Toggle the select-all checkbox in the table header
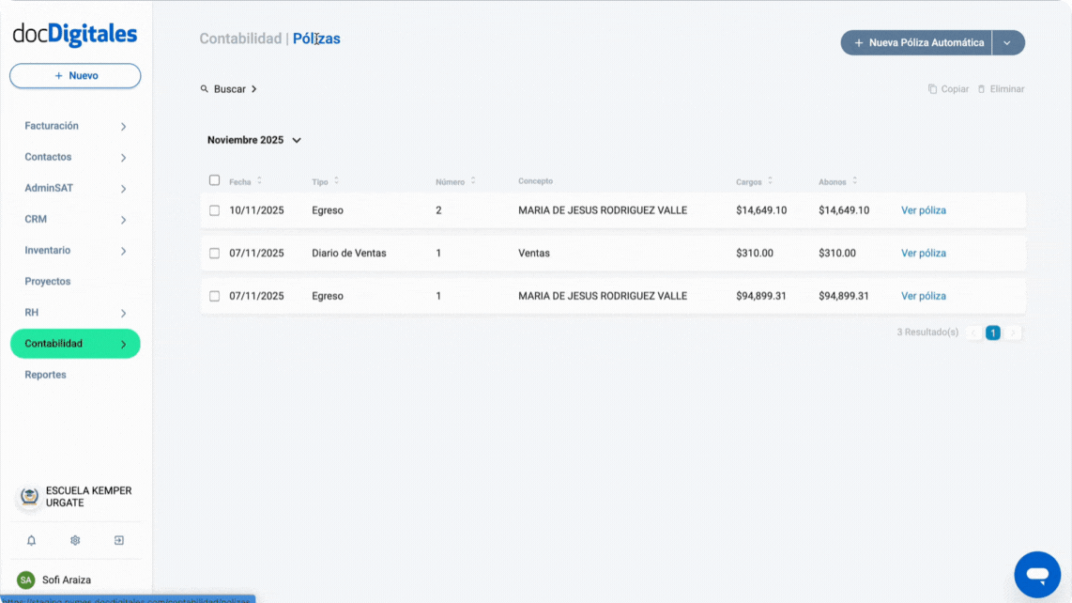The height and width of the screenshot is (603, 1072). 214,179
